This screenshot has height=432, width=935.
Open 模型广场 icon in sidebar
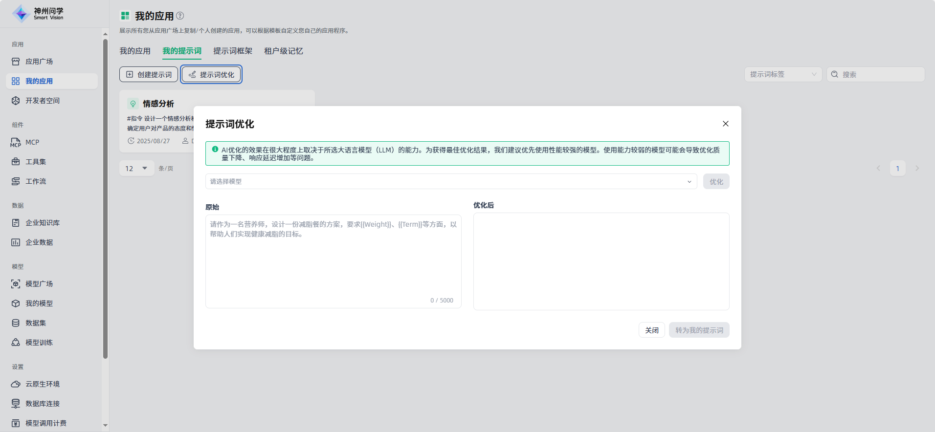(x=16, y=284)
